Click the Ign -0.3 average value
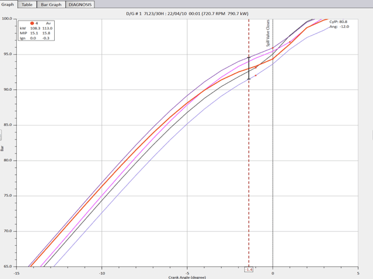373x279 pixels. (46, 38)
